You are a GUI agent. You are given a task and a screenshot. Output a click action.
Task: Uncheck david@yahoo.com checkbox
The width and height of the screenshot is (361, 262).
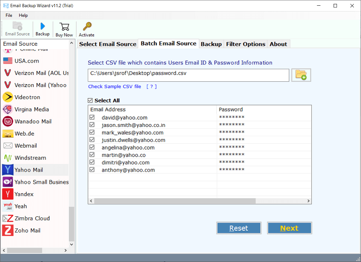[x=92, y=117]
